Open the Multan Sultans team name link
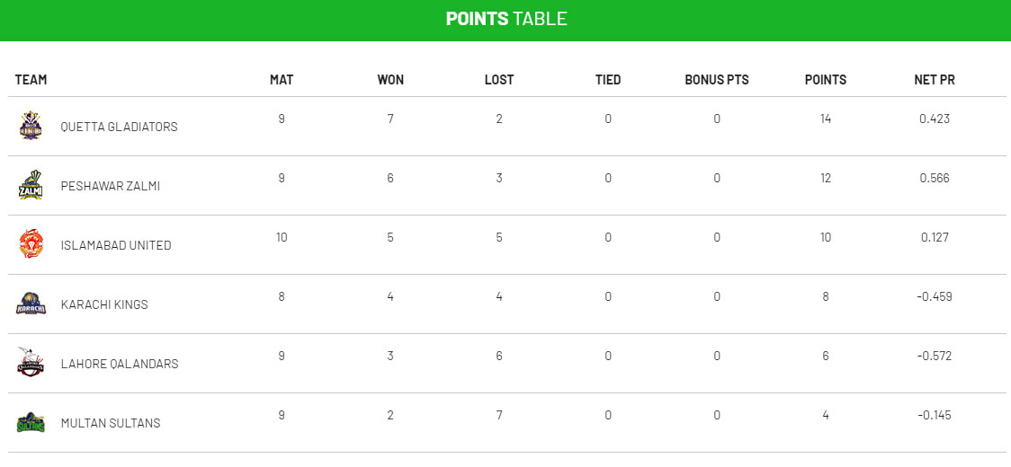The width and height of the screenshot is (1011, 467). 110,423
